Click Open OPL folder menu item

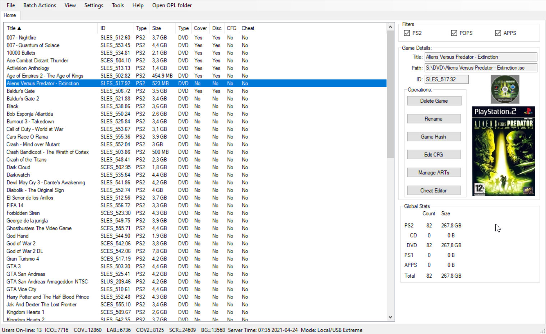(172, 5)
